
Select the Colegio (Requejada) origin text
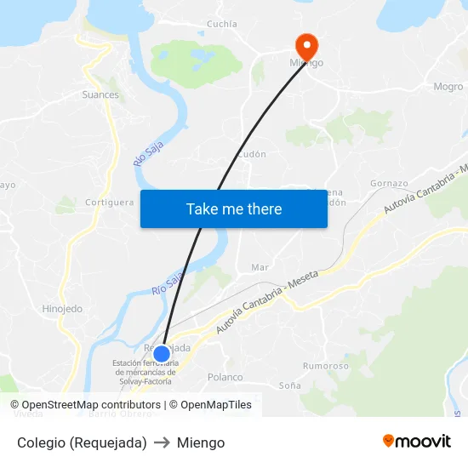click(x=82, y=442)
